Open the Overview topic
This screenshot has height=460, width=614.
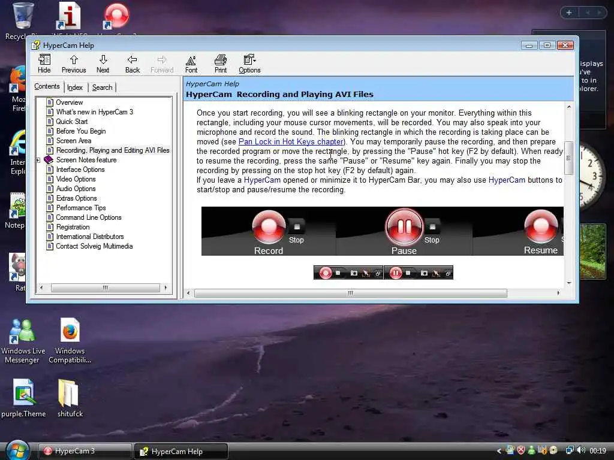click(70, 102)
